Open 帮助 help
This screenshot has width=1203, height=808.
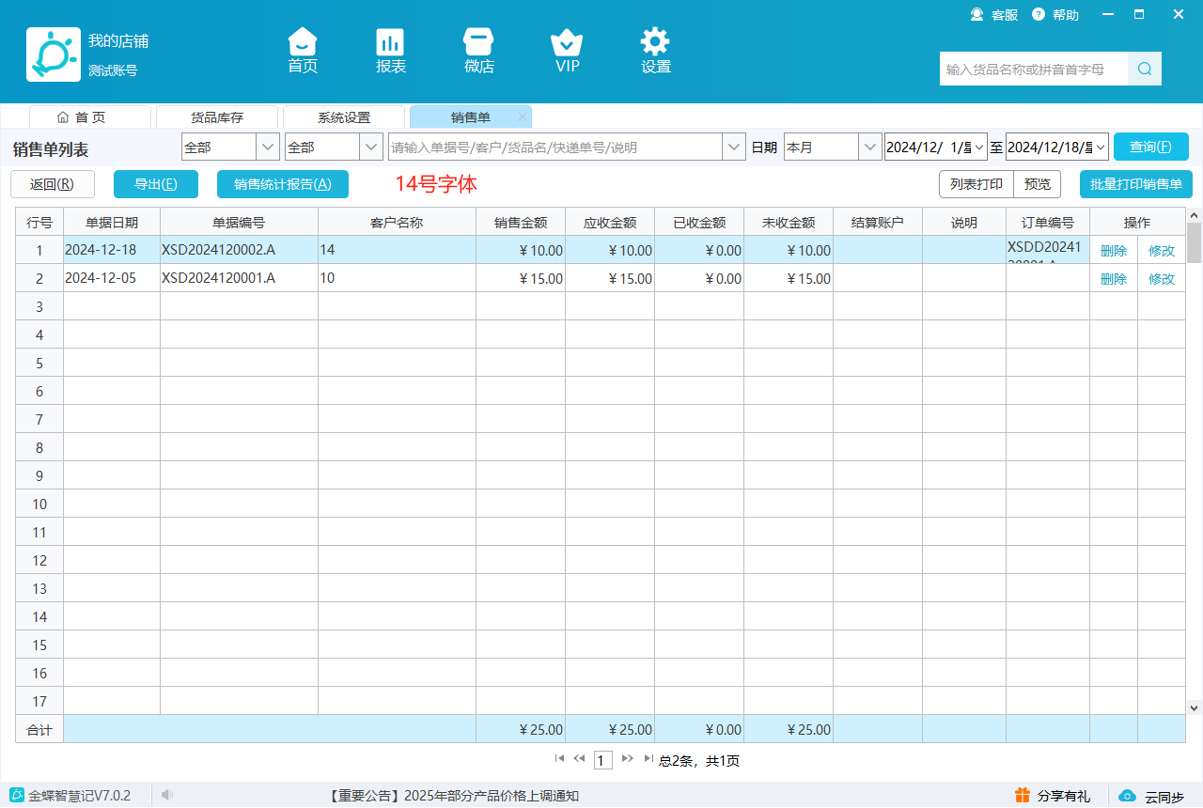(x=1055, y=14)
